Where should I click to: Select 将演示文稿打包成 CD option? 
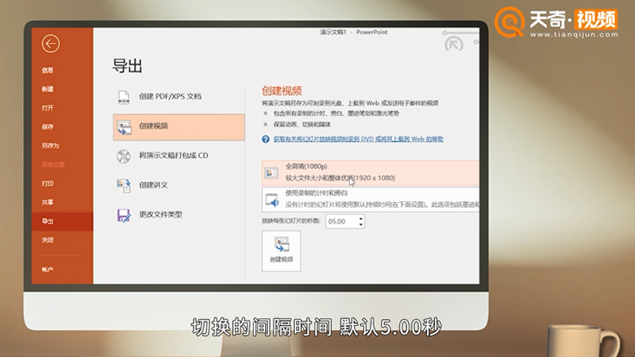tap(179, 155)
